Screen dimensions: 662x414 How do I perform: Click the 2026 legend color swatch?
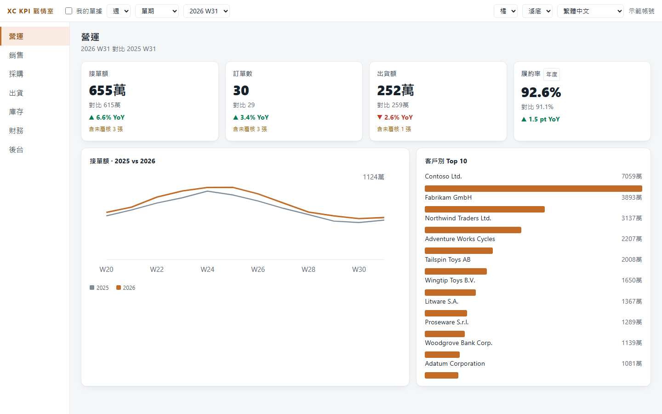(119, 287)
